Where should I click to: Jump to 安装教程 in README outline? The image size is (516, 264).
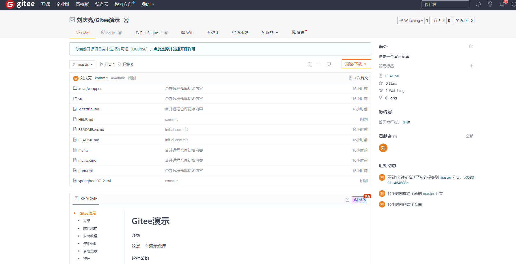pos(90,236)
